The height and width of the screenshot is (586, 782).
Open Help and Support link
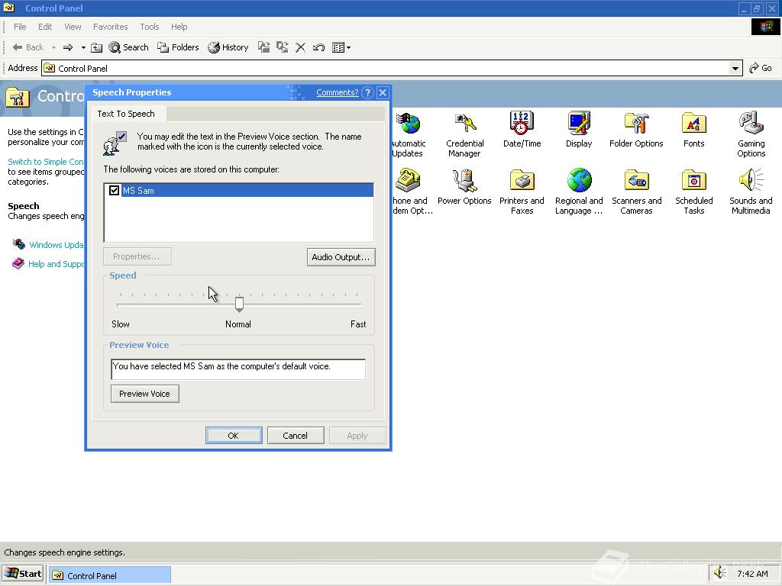pos(56,264)
